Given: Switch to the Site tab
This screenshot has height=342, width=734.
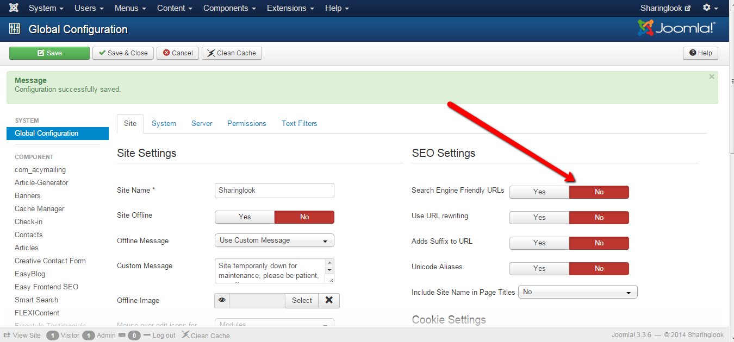Looking at the screenshot, I should [130, 124].
